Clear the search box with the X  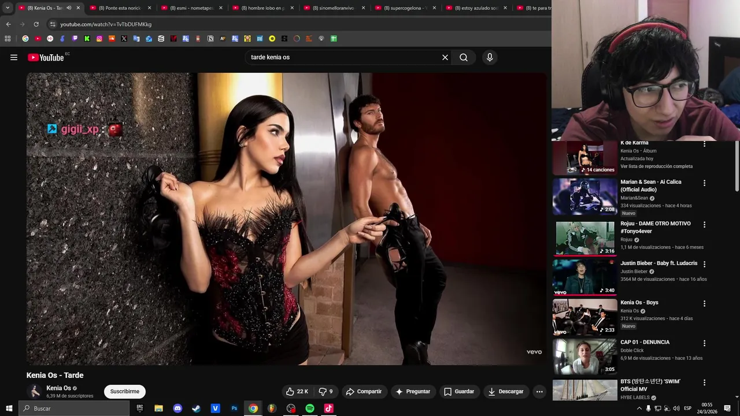point(445,57)
